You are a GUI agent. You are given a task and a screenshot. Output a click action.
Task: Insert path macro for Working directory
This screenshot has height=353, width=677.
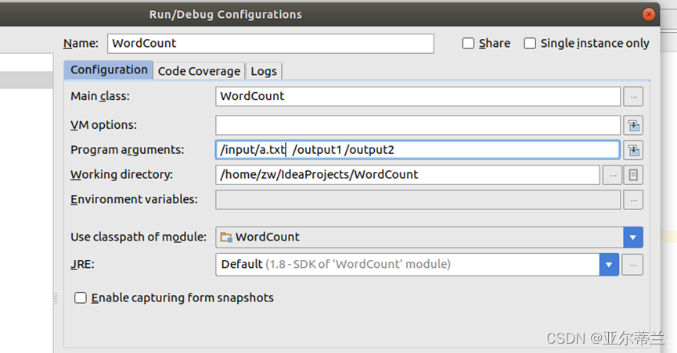[633, 175]
